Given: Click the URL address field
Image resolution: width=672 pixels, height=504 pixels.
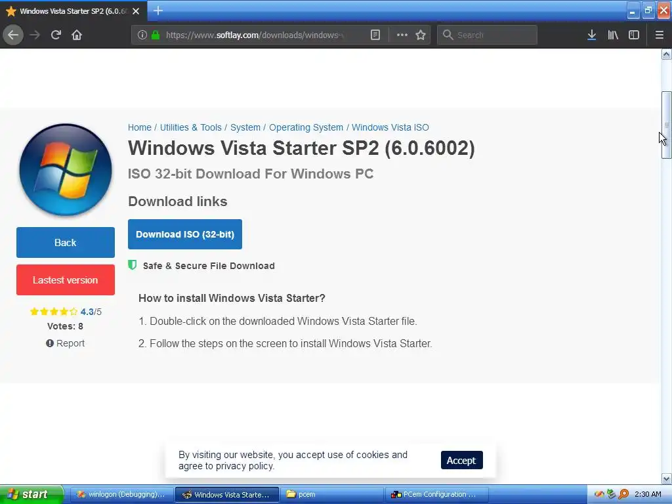Looking at the screenshot, I should tap(255, 35).
